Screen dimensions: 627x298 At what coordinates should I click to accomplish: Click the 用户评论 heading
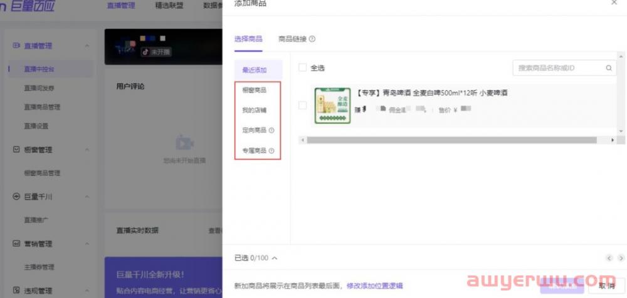coord(130,86)
